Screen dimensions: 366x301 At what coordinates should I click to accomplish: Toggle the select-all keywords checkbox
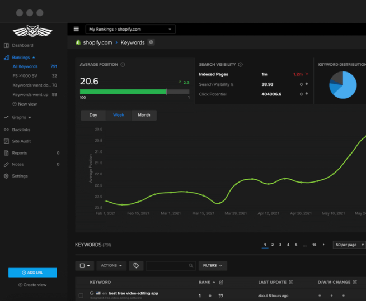click(82, 266)
